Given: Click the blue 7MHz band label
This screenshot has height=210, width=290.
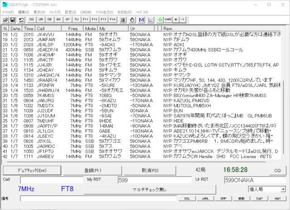Looking at the screenshot, I should (x=26, y=189).
